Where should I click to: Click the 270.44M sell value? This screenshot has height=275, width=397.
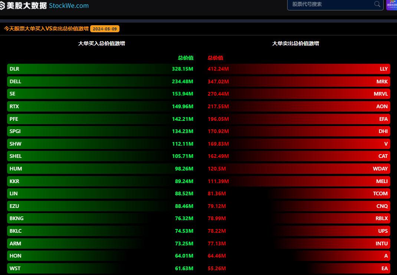tap(218, 94)
